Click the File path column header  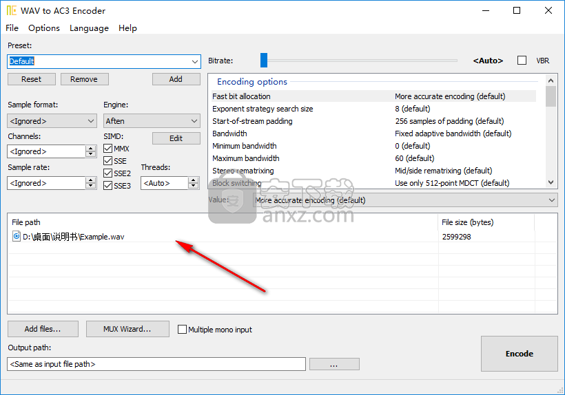click(223, 222)
